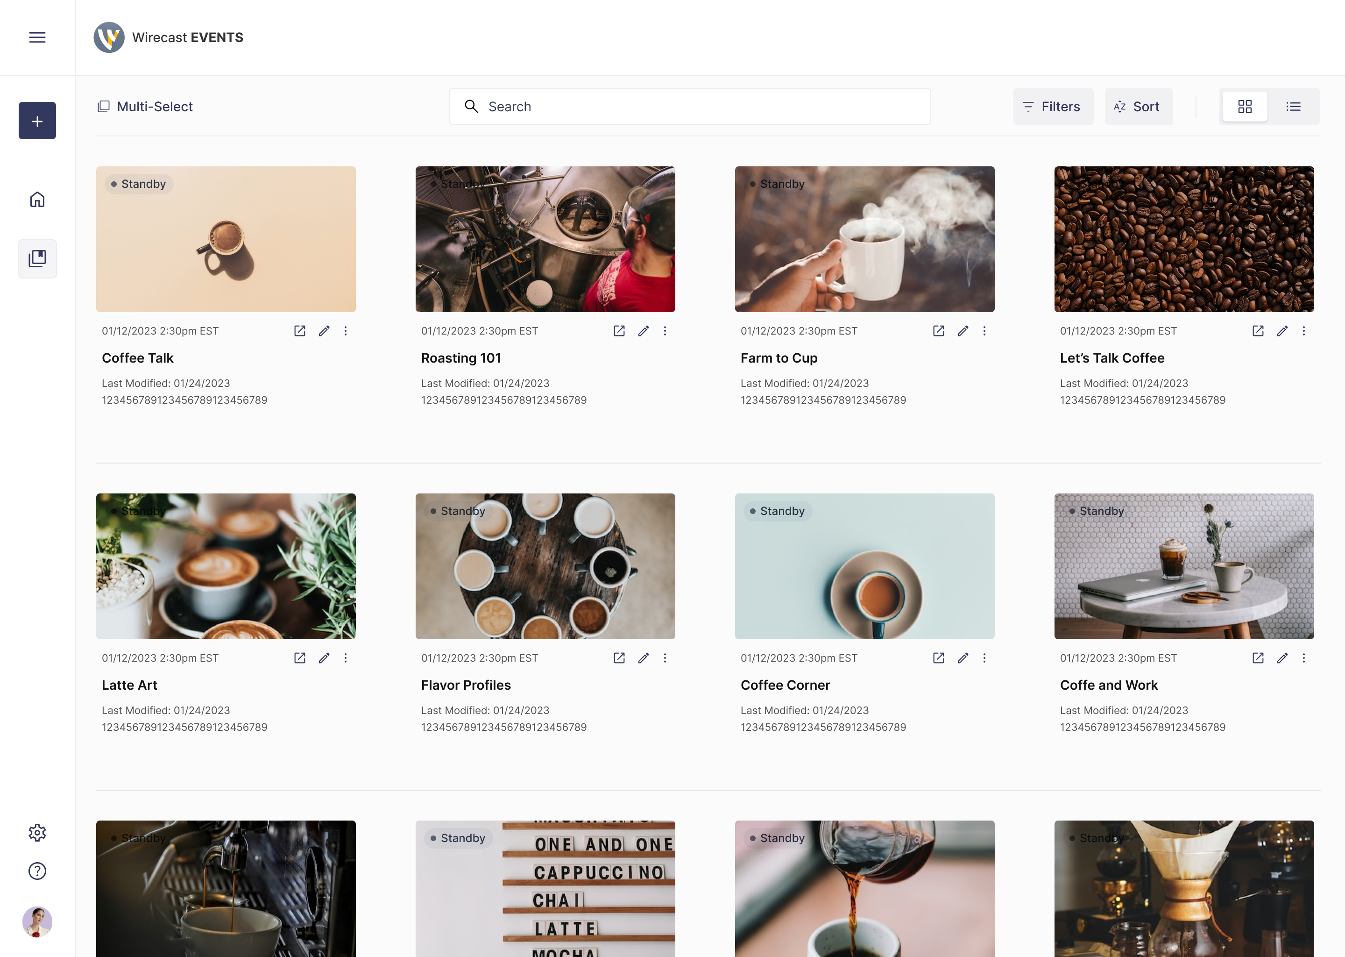Open the Flavor Profiles thumbnail
This screenshot has height=957, width=1345.
(545, 566)
